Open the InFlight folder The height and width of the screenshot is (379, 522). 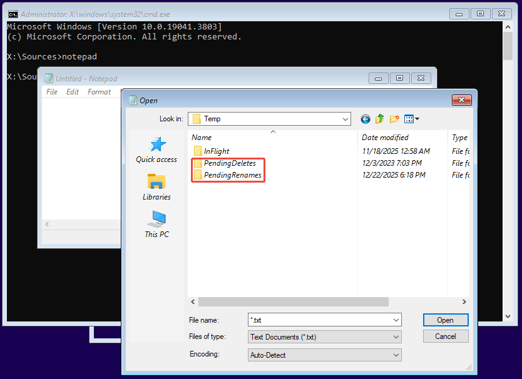[217, 151]
